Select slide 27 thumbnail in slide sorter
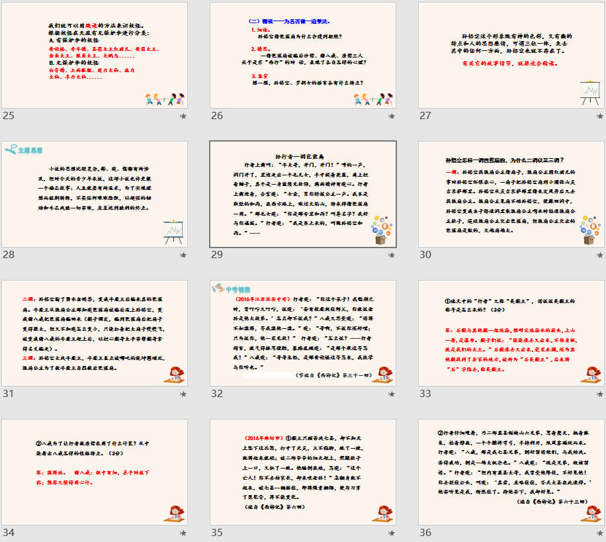 511,56
